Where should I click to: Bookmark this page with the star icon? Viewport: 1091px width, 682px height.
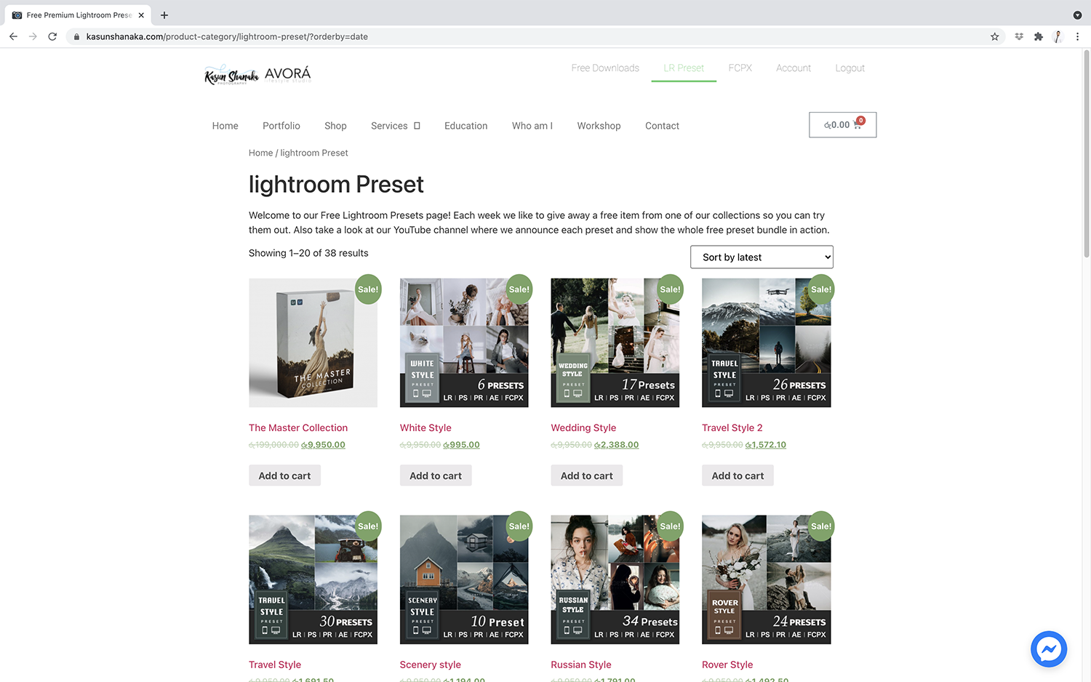coord(994,36)
